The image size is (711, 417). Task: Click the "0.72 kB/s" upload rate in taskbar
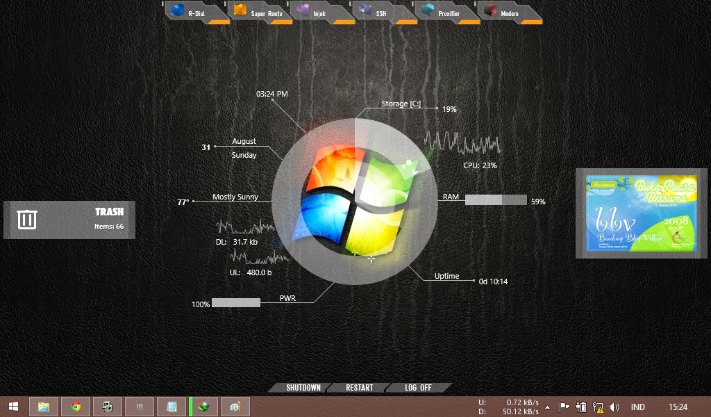(x=522, y=402)
